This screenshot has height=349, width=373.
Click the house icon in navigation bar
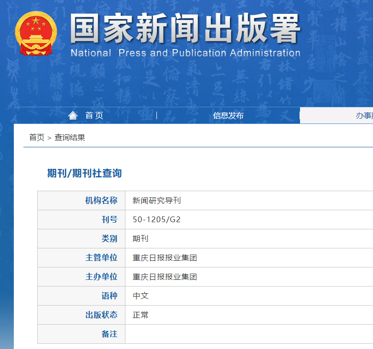[x=73, y=115]
